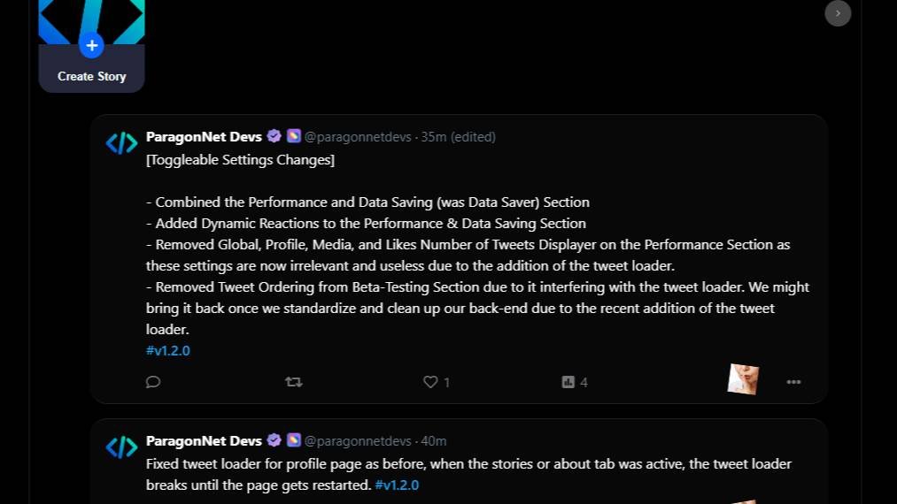
Task: Click the verified badge on the 35m tweet
Action: click(x=275, y=136)
